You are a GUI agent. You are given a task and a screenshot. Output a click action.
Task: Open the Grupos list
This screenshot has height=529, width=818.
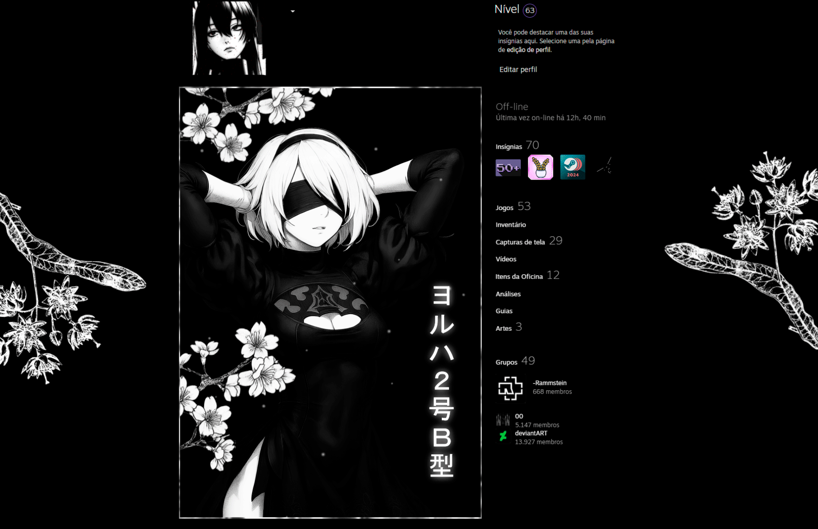click(x=506, y=362)
